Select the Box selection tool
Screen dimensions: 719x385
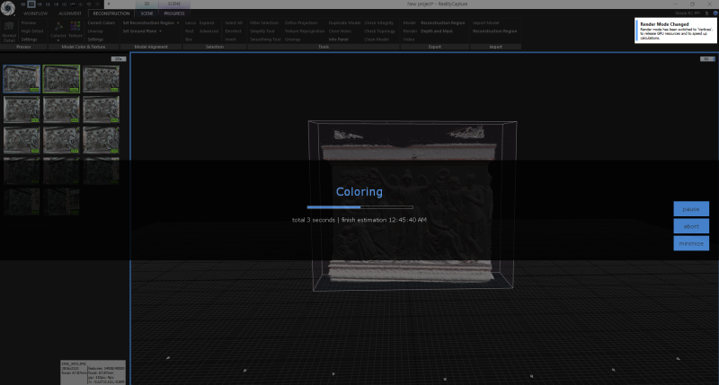click(189, 39)
